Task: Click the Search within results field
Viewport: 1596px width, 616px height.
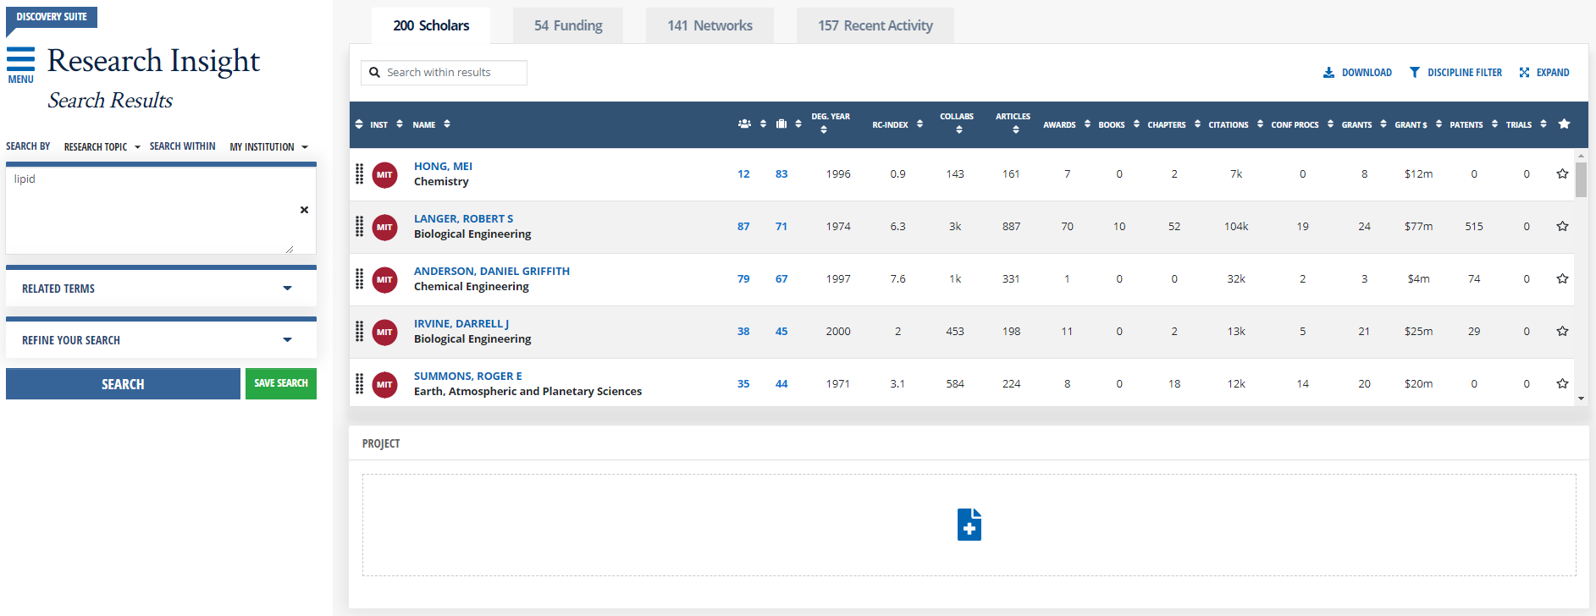Action: click(x=445, y=73)
